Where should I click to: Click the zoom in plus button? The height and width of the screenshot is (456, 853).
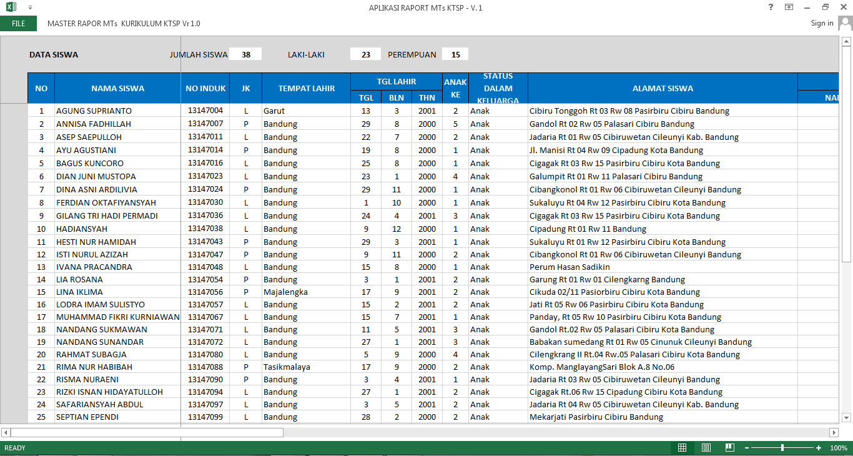819,448
